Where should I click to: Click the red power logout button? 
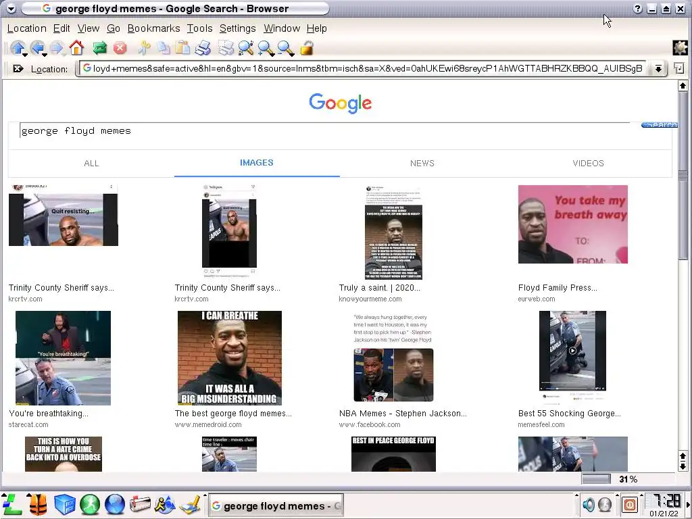coord(630,504)
